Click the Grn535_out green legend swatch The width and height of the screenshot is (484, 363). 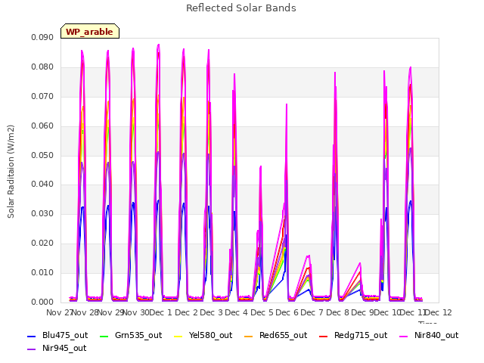click(x=104, y=336)
